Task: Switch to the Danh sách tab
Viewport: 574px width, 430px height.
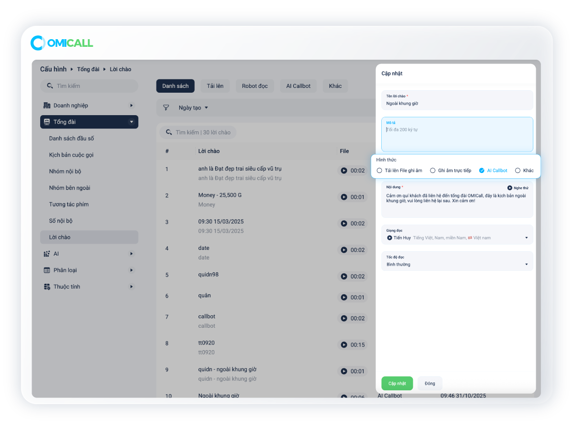Action: click(x=176, y=86)
